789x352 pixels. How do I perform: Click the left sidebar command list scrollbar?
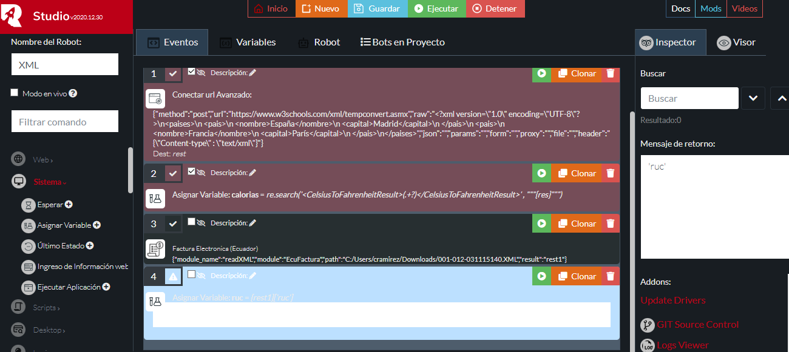point(130,171)
